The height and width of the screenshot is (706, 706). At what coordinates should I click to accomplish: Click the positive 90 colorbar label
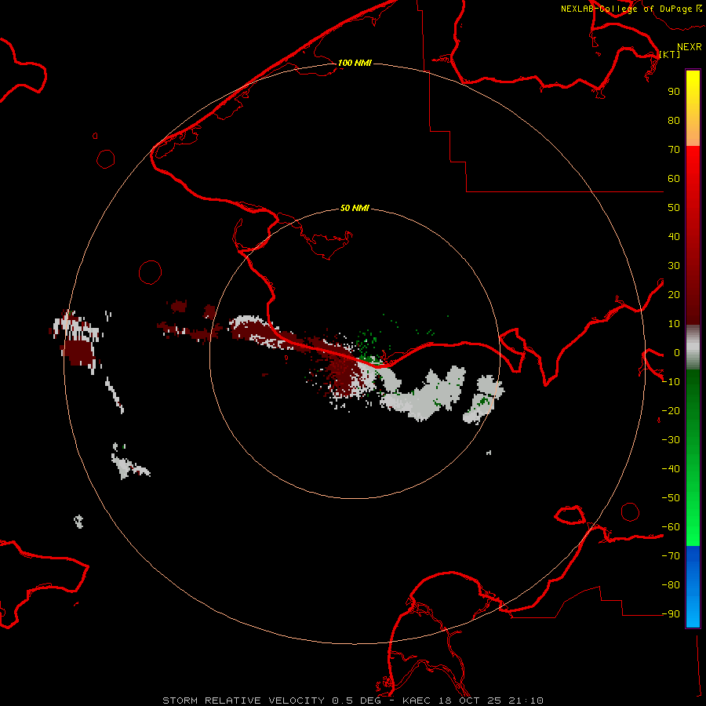[x=674, y=92]
